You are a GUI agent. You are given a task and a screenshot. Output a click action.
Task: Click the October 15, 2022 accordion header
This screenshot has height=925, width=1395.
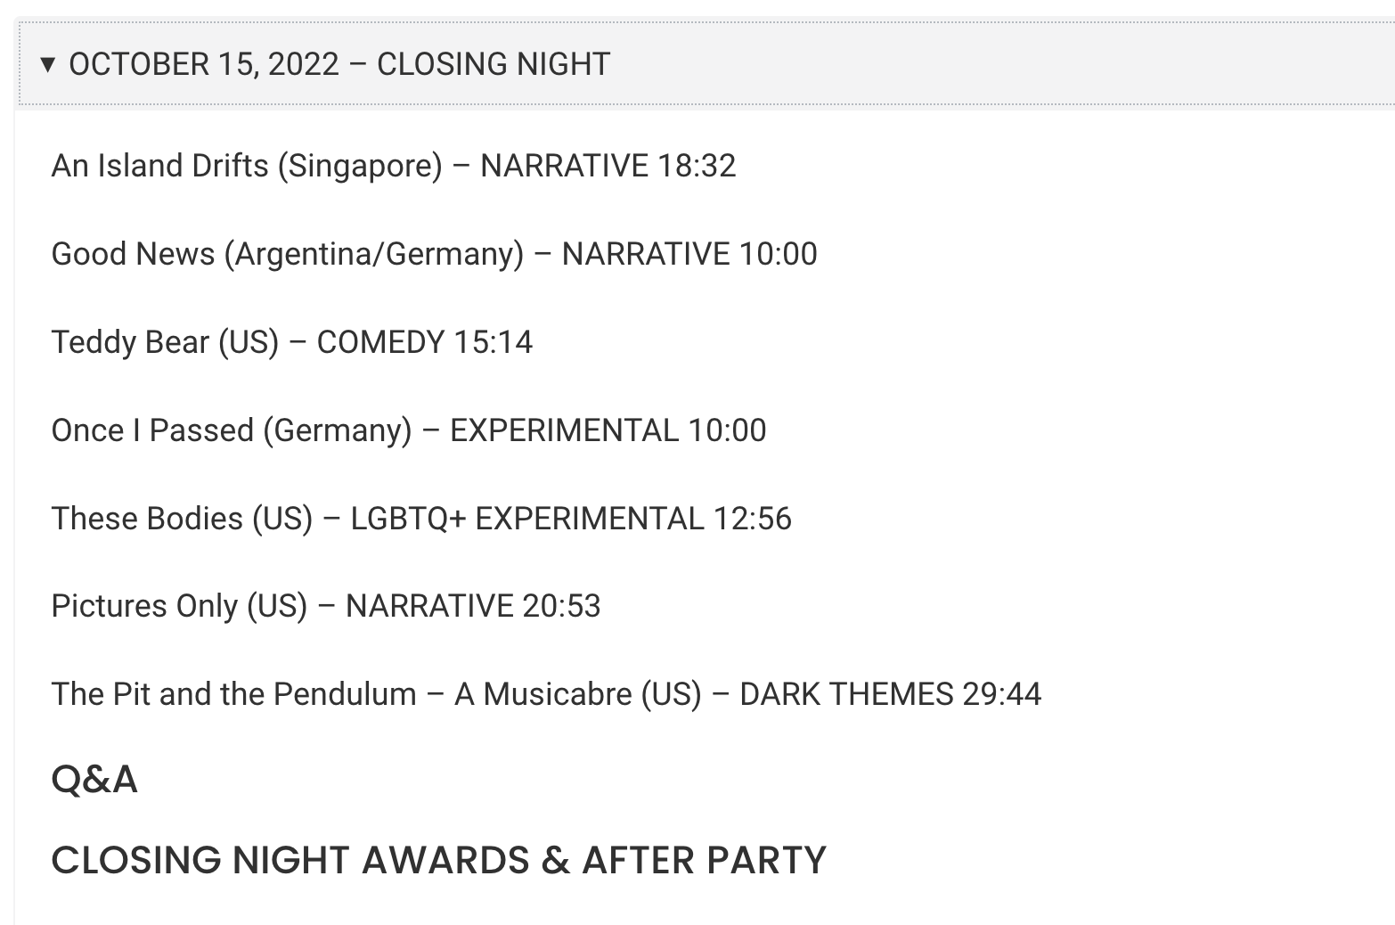(x=339, y=64)
